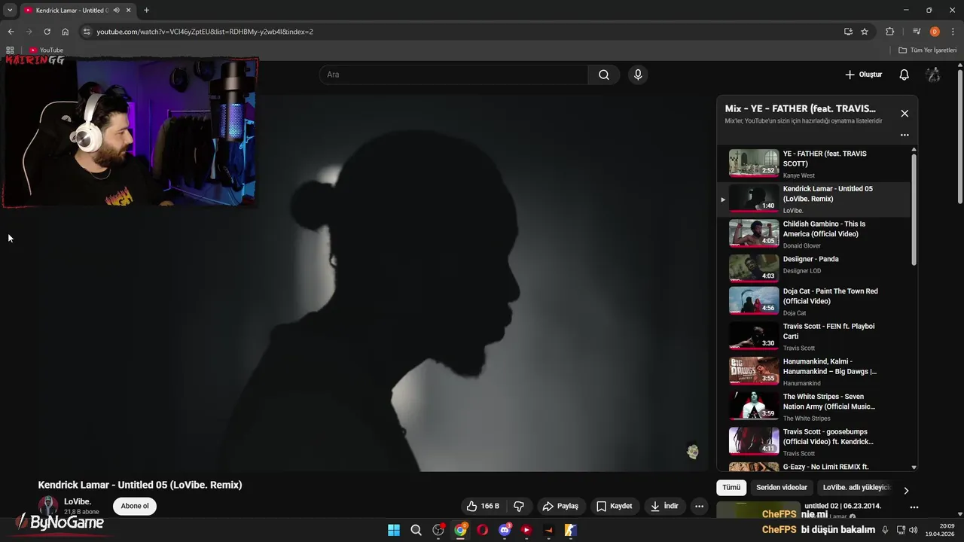Select the LoVibe. adlı yükleyici chip
964x542 pixels.
pos(856,488)
